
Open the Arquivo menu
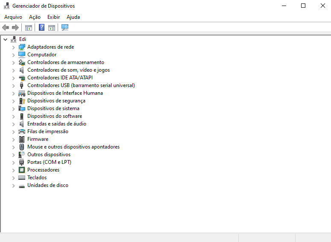13,17
